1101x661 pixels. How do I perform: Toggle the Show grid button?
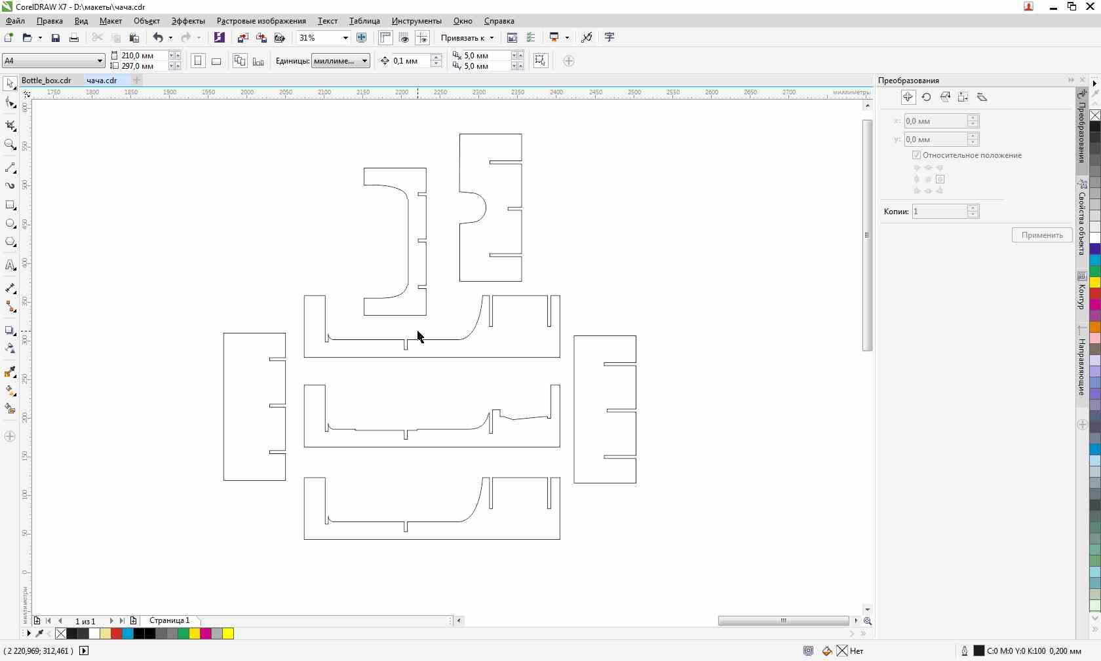pos(404,37)
